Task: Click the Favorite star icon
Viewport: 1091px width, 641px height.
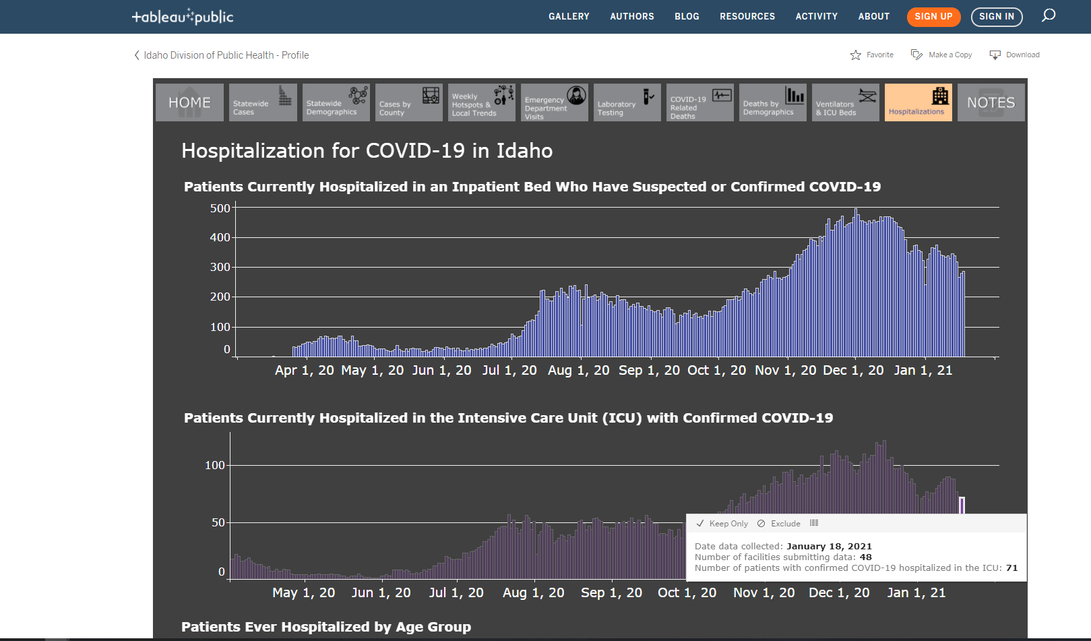Action: coord(856,55)
